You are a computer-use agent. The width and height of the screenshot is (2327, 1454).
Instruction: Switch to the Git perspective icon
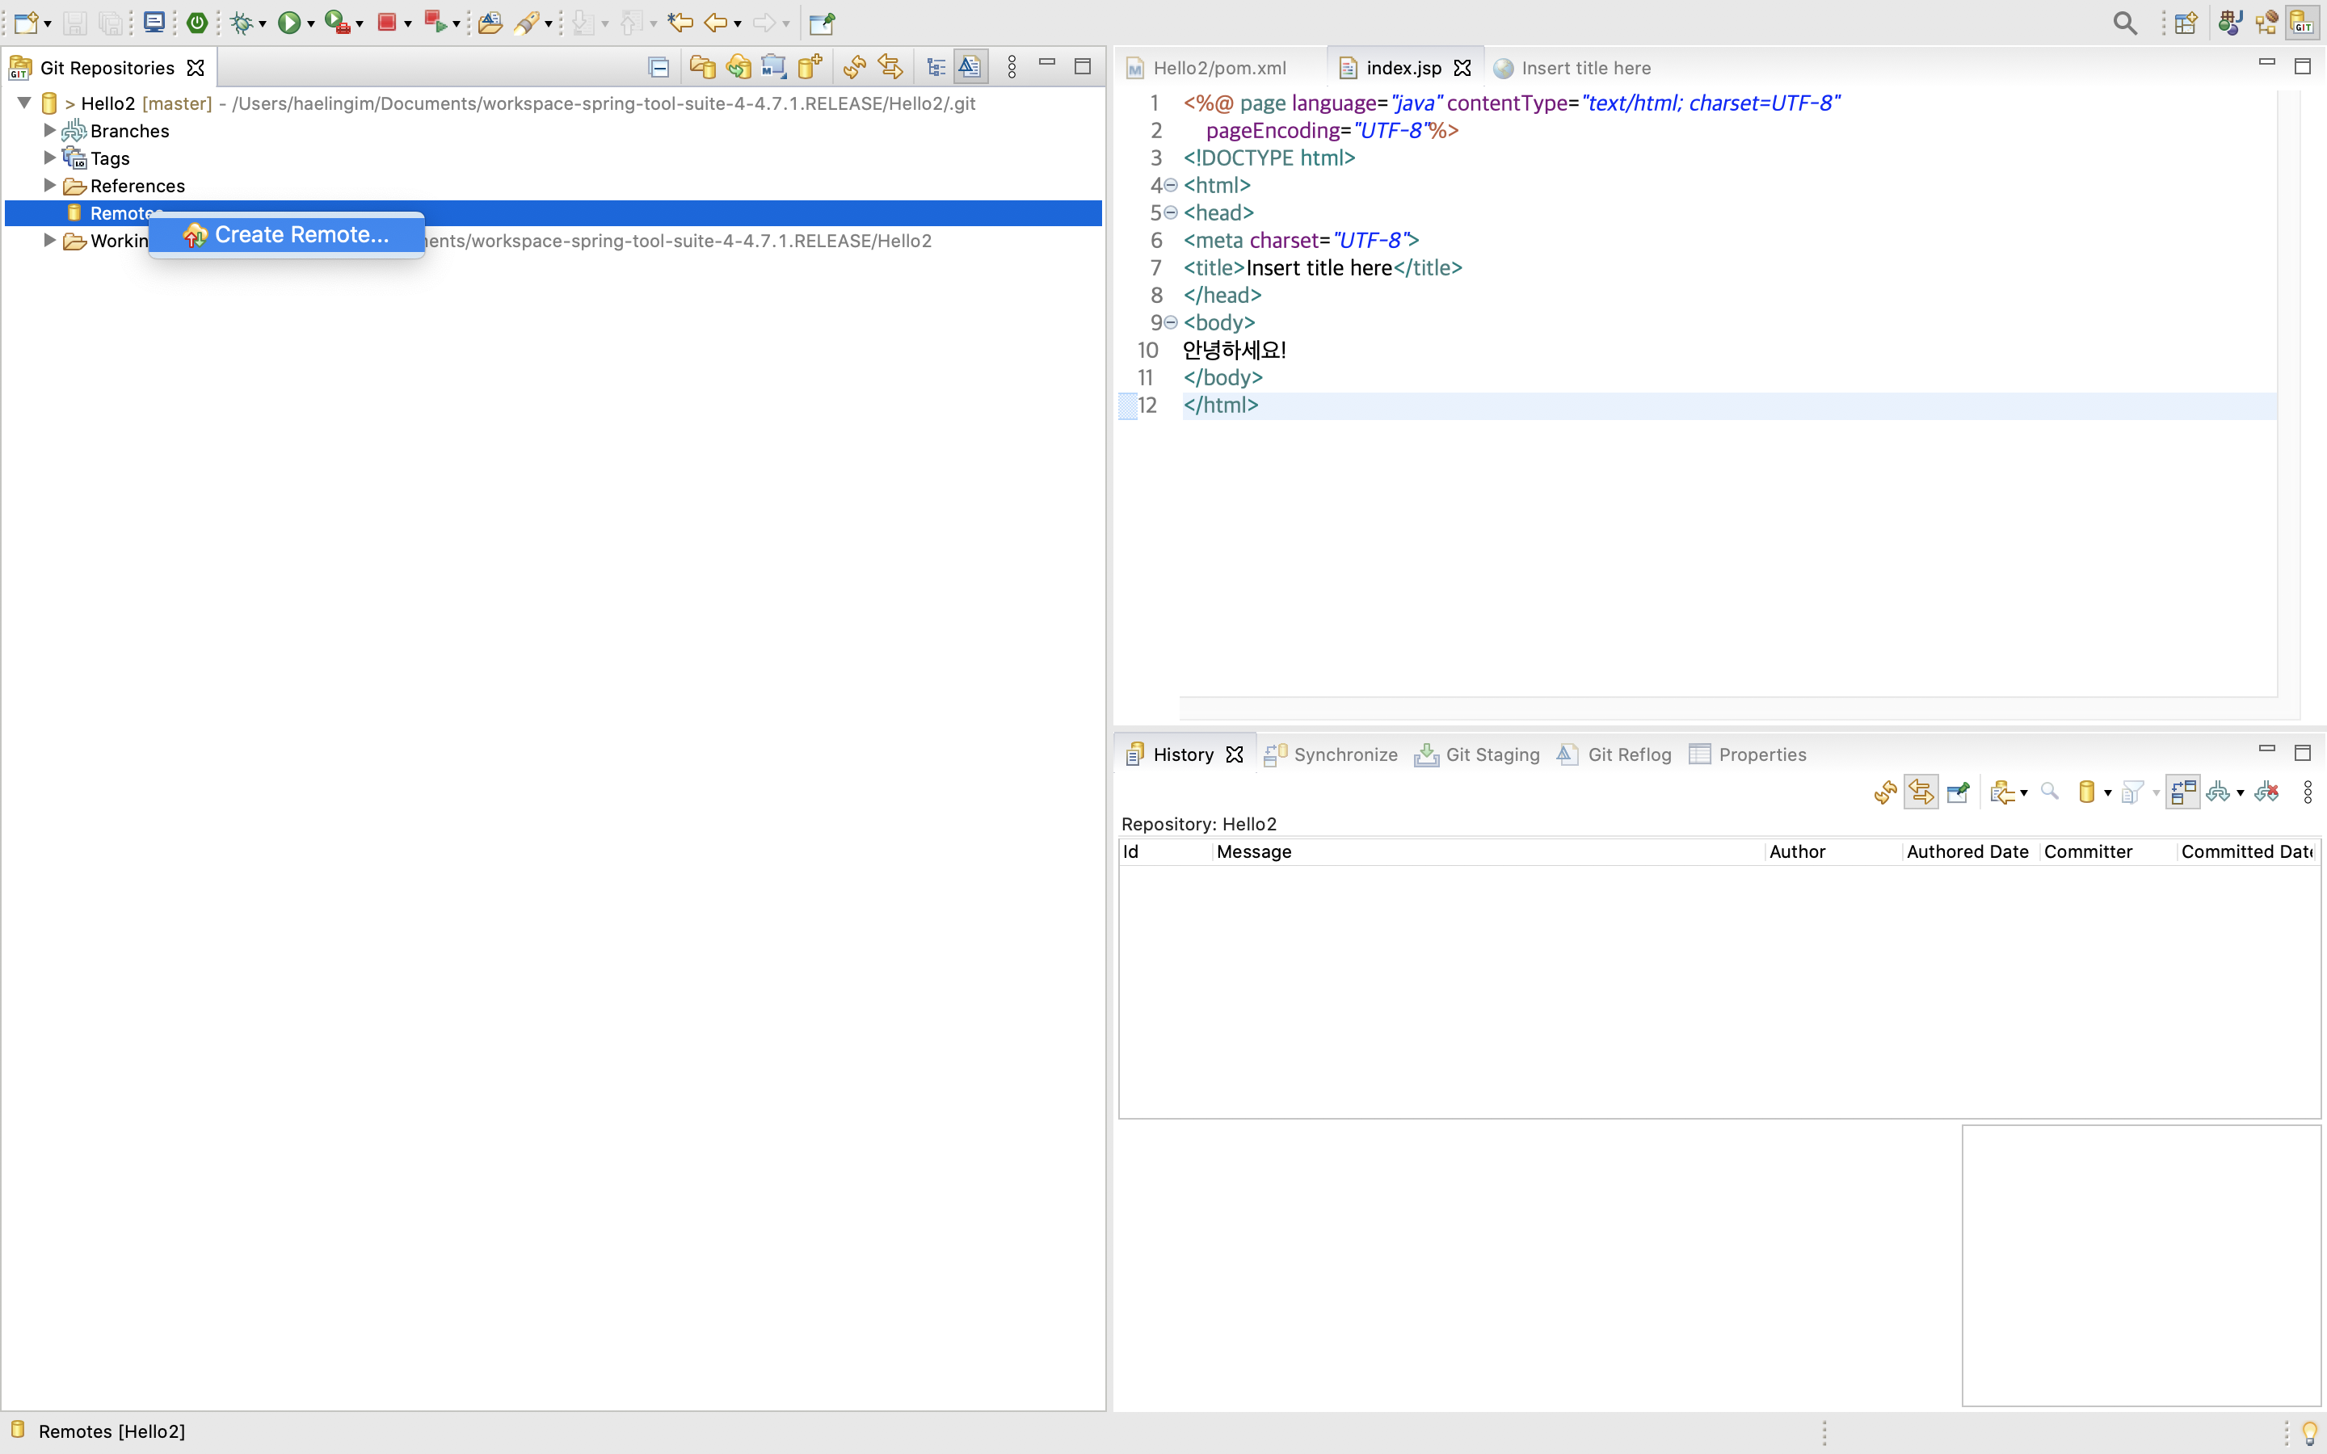[2302, 22]
